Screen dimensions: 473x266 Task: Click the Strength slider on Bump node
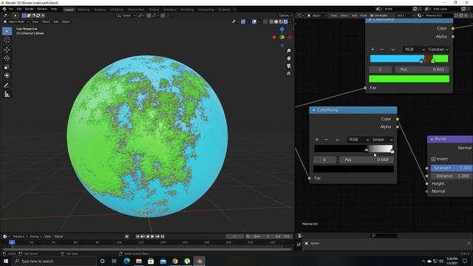(452, 168)
